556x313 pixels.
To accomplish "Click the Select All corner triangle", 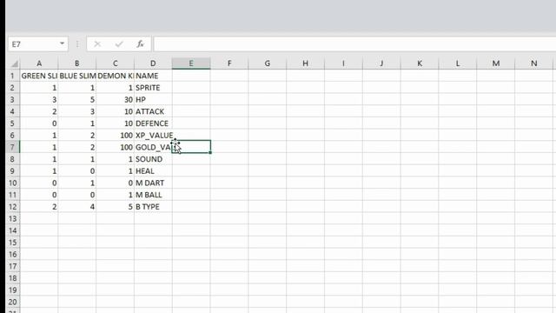I will point(14,63).
